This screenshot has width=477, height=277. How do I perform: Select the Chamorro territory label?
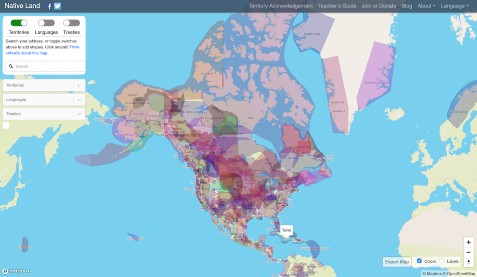pyautogui.click(x=25, y=247)
